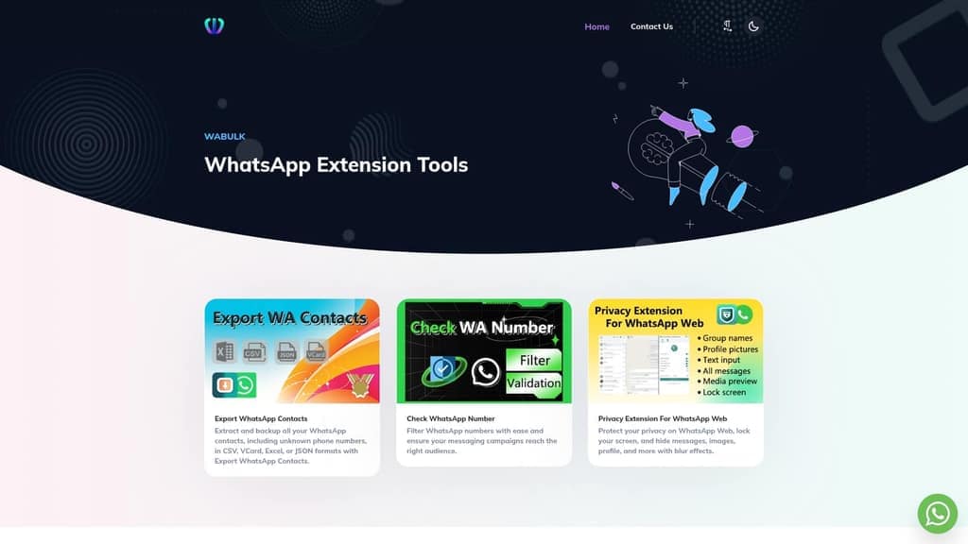Open Check WA Number thumbnail image

coord(484,351)
